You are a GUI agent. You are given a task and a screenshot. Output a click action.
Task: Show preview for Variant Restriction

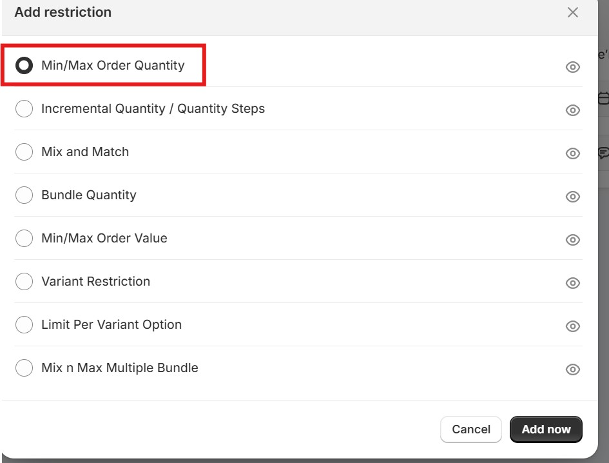point(572,282)
